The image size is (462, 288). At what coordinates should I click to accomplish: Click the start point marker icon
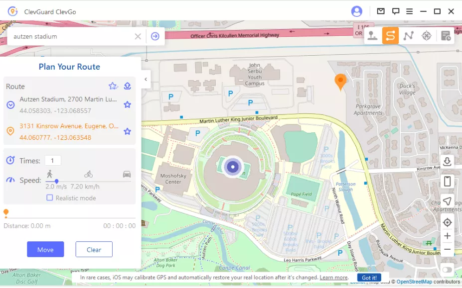(x=10, y=105)
